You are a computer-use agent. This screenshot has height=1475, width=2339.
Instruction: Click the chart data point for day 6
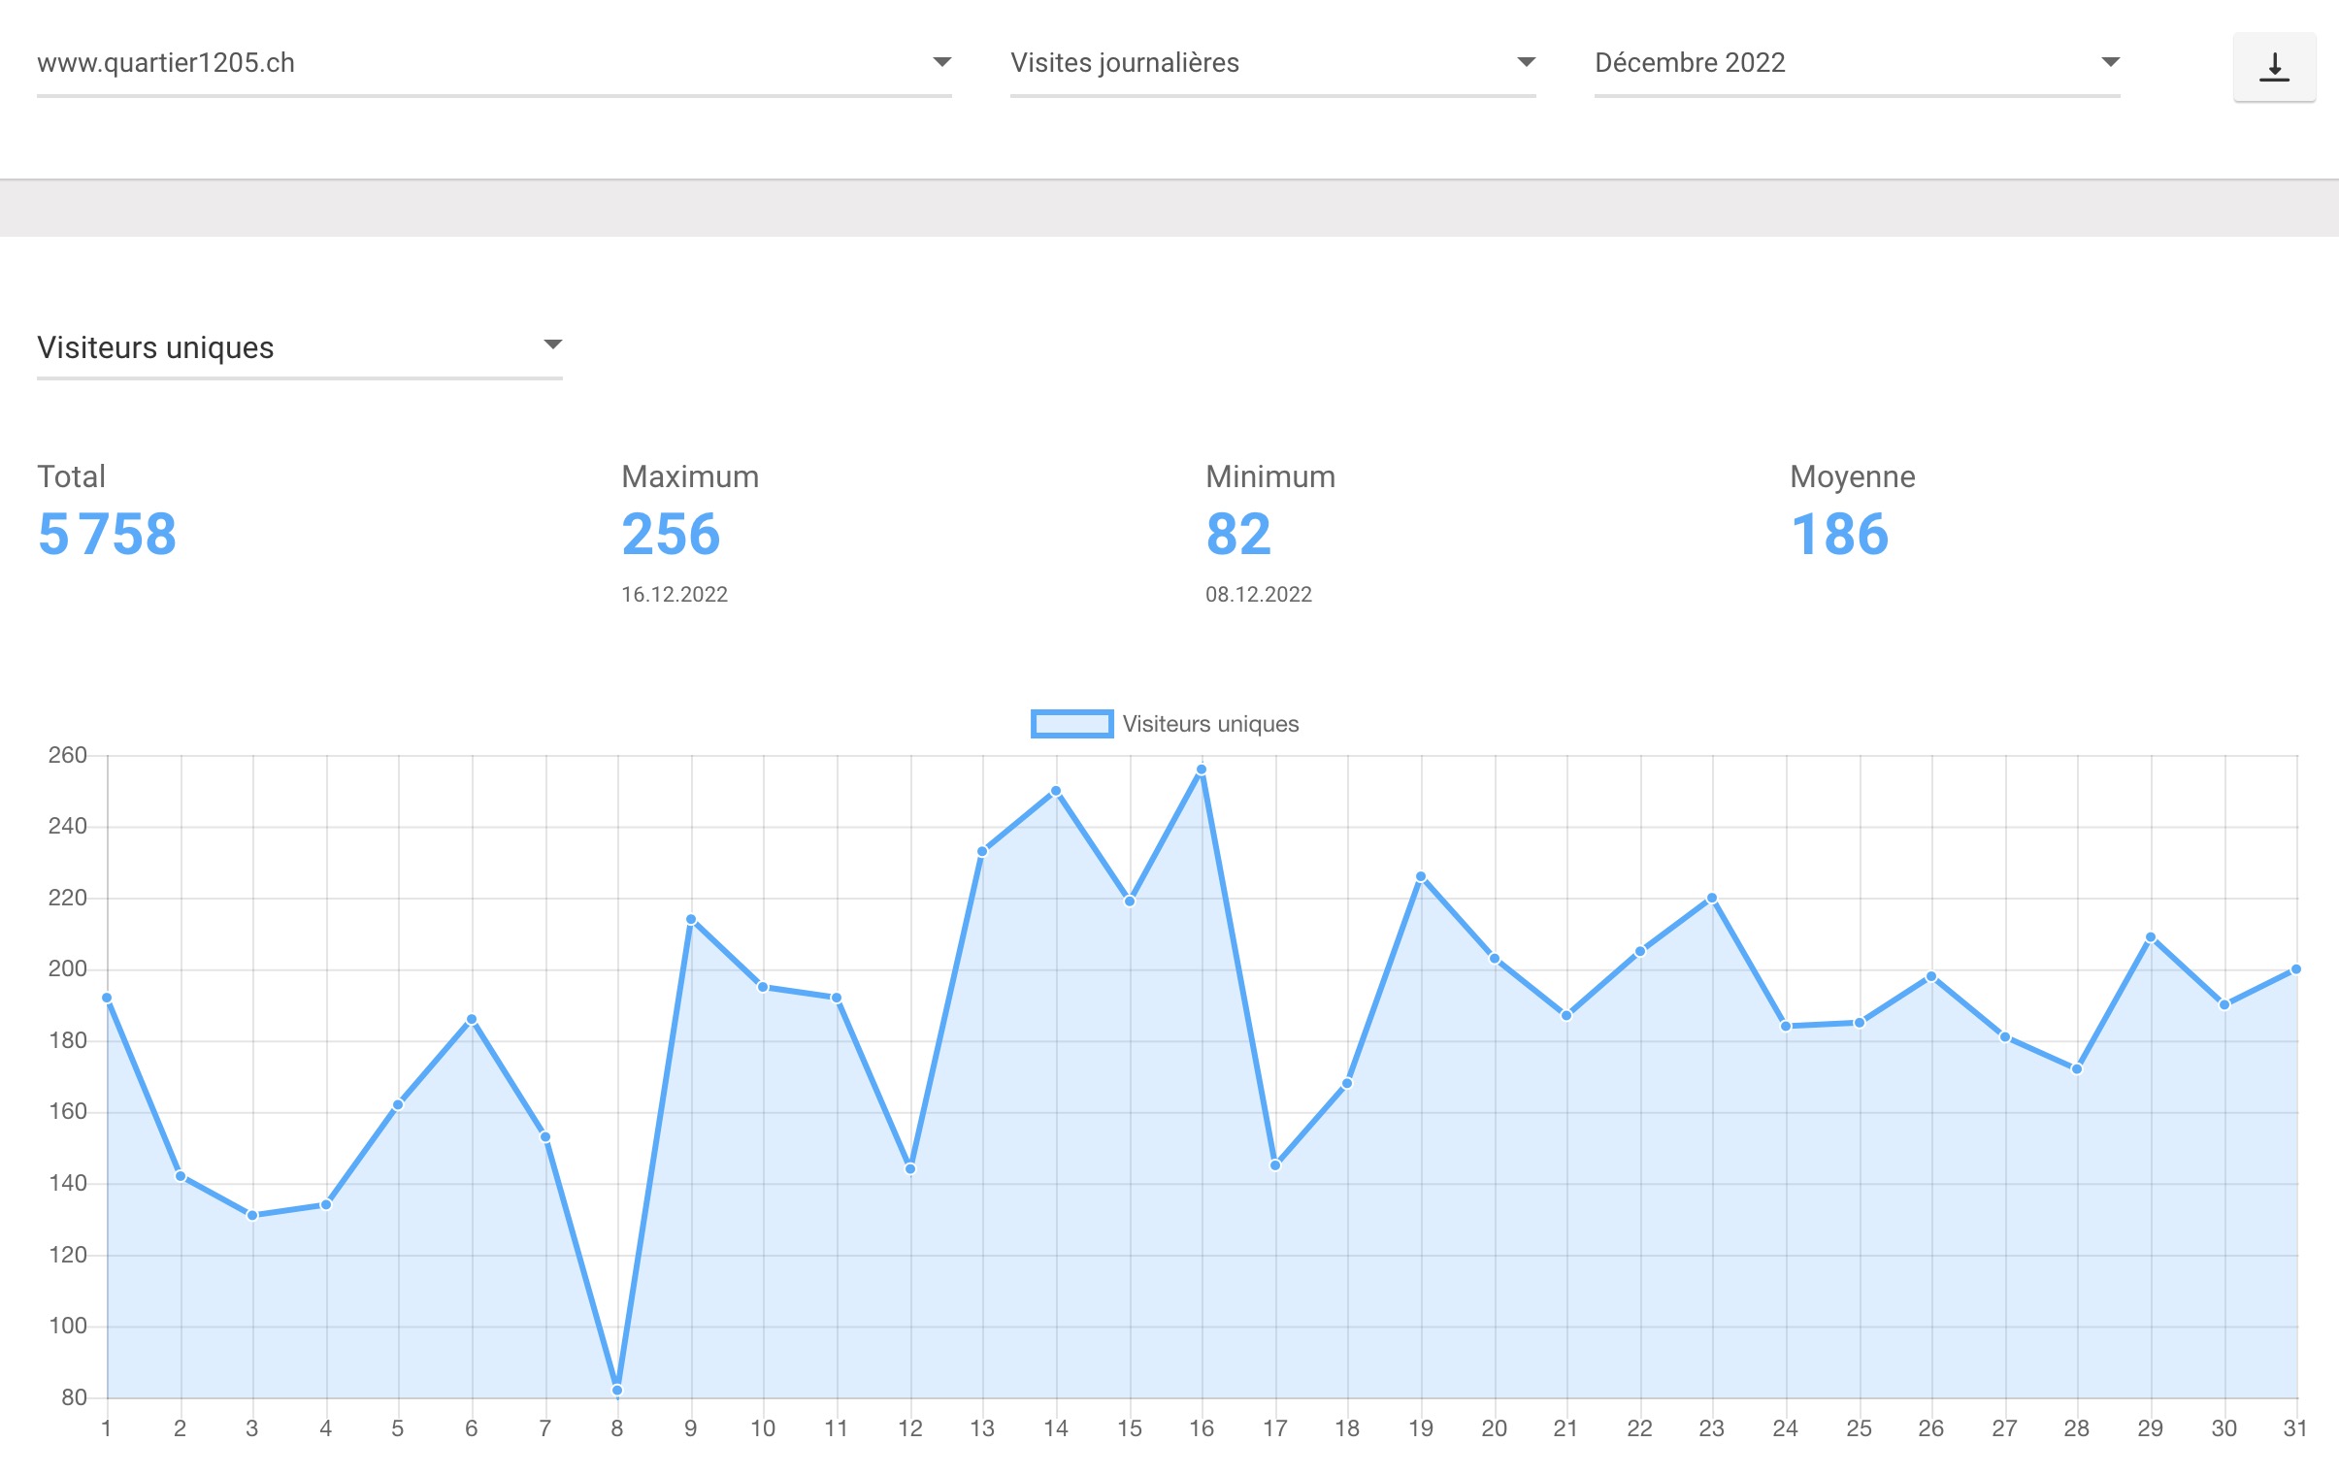(471, 1020)
